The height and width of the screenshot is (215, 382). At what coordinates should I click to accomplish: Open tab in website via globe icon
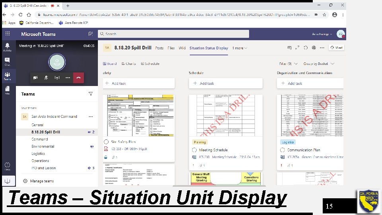(x=314, y=48)
